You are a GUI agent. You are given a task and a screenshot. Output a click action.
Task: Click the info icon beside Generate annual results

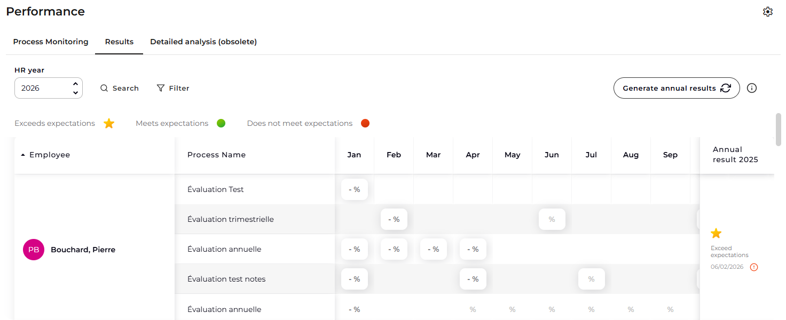[752, 88]
